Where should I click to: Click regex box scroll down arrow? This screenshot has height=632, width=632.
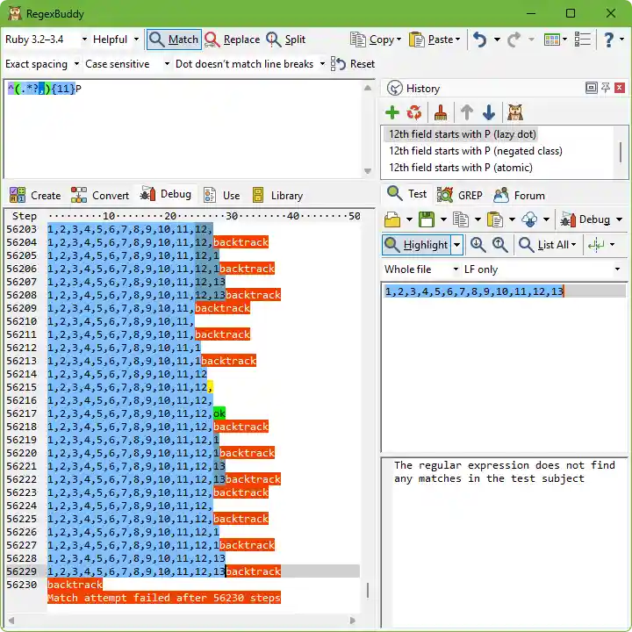point(368,171)
